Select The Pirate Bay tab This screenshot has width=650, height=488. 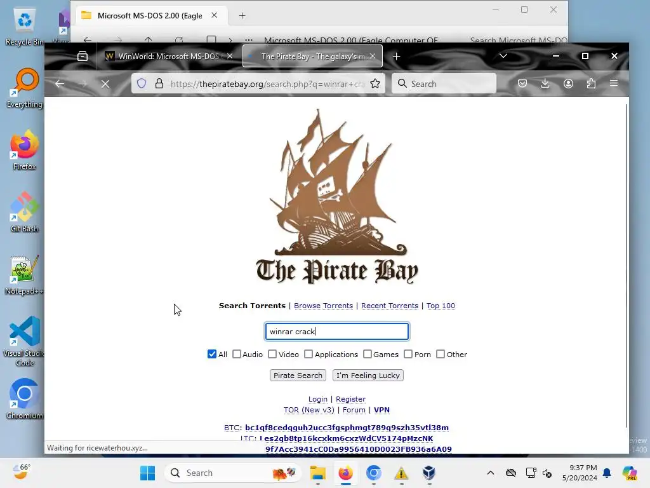pyautogui.click(x=312, y=56)
